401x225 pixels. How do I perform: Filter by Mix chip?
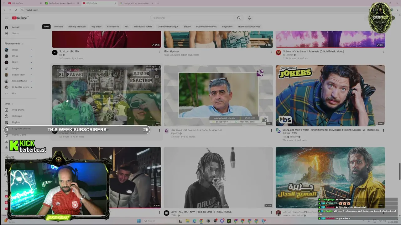(127, 27)
